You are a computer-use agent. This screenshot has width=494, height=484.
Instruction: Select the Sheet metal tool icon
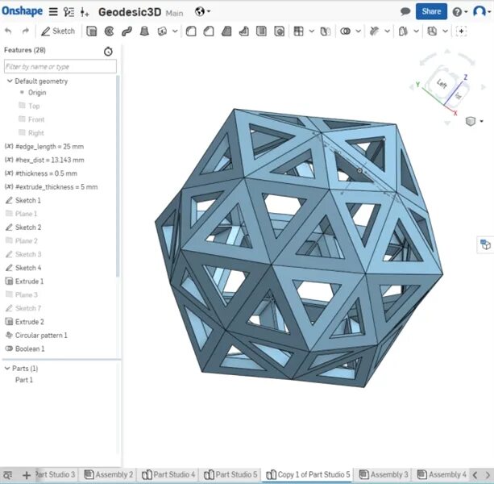pyautogui.click(x=432, y=31)
